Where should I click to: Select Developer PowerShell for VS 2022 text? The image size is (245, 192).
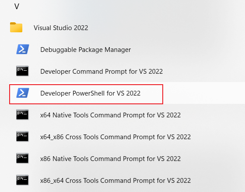pos(90,93)
